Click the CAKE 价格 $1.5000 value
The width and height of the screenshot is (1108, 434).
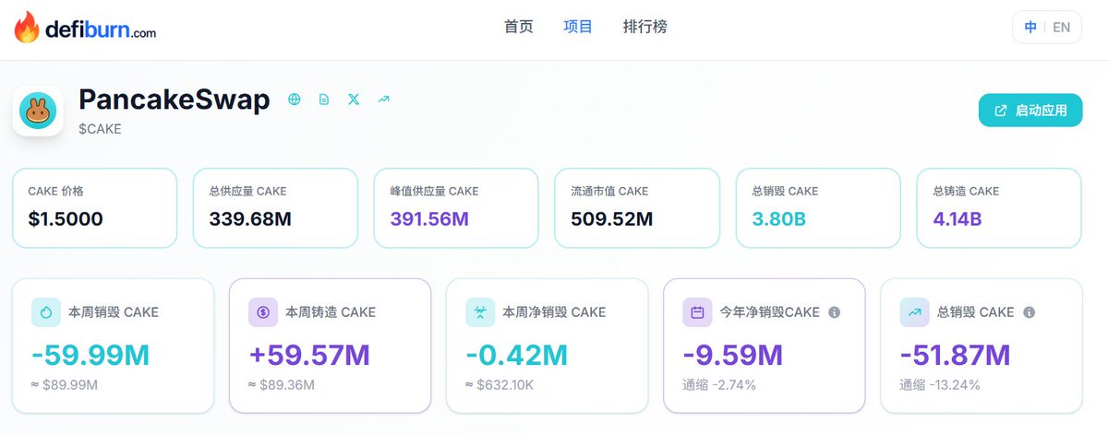(x=66, y=218)
